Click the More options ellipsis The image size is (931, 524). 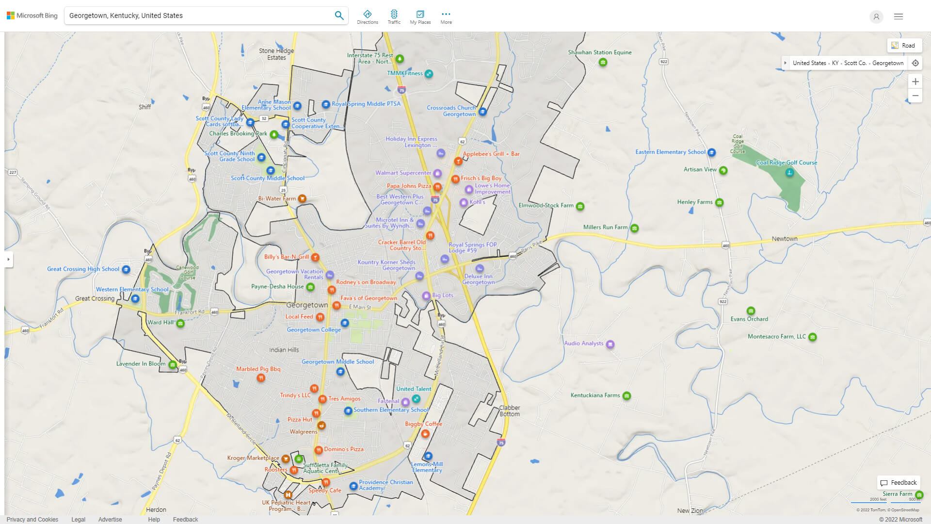pos(446,16)
